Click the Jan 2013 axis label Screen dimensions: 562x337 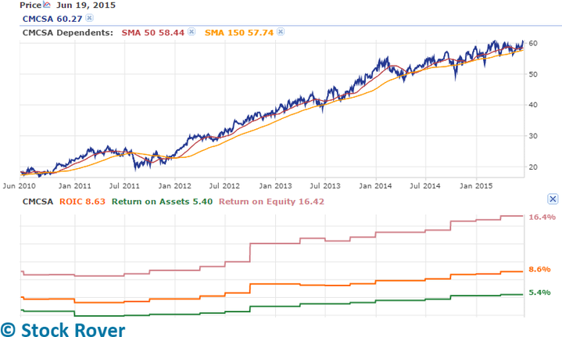275,186
